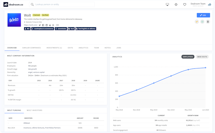Click the orange checkmark verify icon
The height and width of the screenshot is (133, 215).
click(197, 22)
